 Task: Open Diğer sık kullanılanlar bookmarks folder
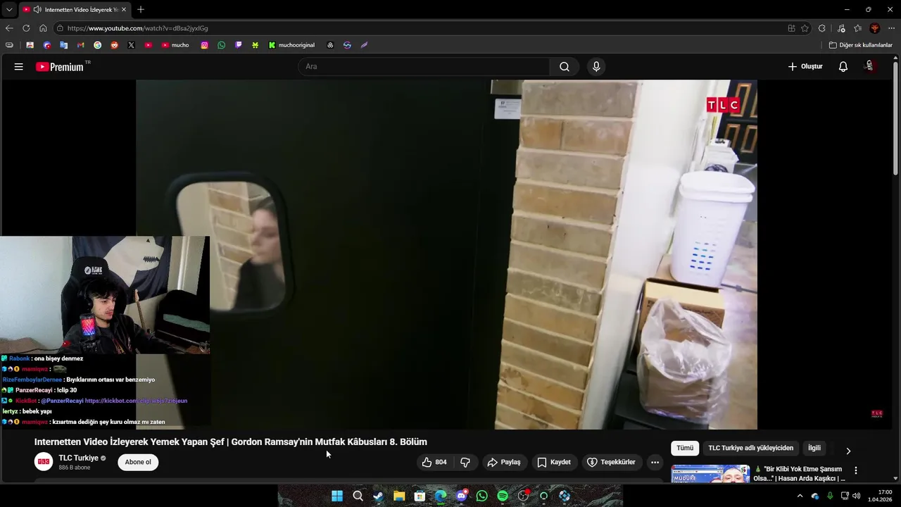(860, 45)
